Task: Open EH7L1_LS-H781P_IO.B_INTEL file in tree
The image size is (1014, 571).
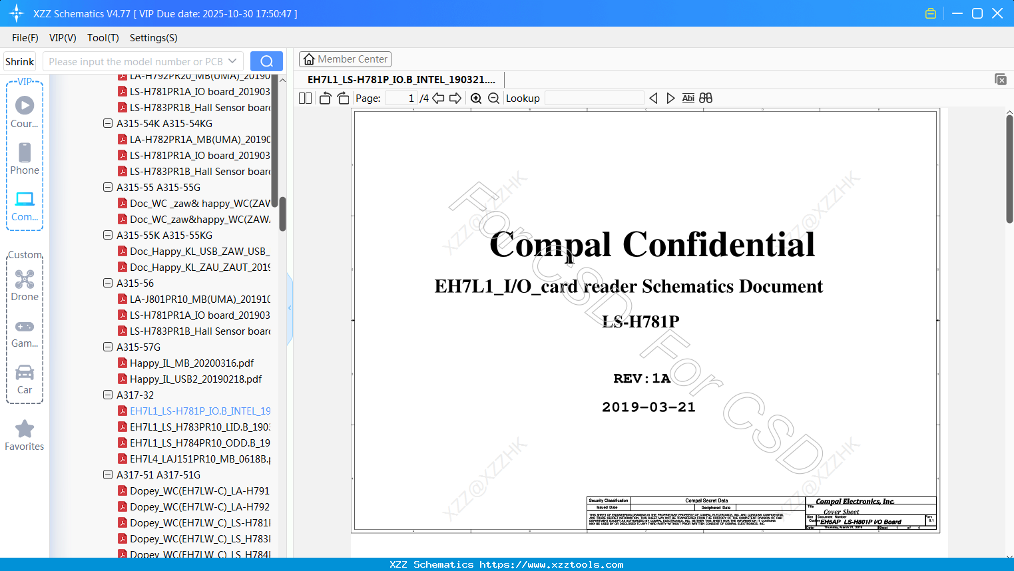Action: (200, 411)
